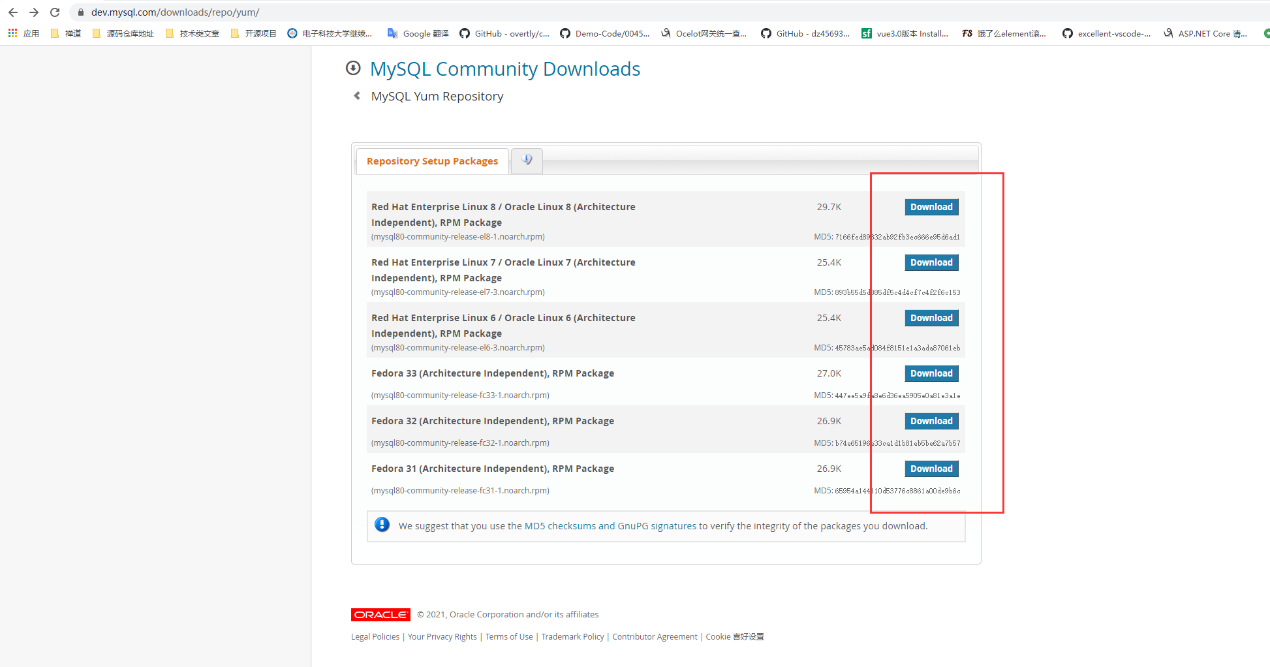Open the 源码仓库地址 bookmark folder
The height and width of the screenshot is (667, 1270).
tap(123, 33)
